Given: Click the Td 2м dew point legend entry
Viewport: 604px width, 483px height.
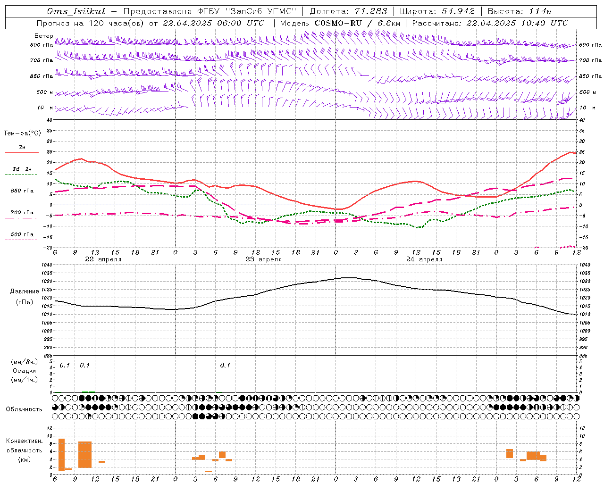Looking at the screenshot, I should pos(22,171).
